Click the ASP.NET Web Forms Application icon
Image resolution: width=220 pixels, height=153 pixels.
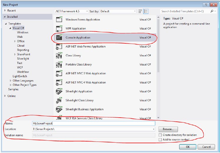[59, 46]
